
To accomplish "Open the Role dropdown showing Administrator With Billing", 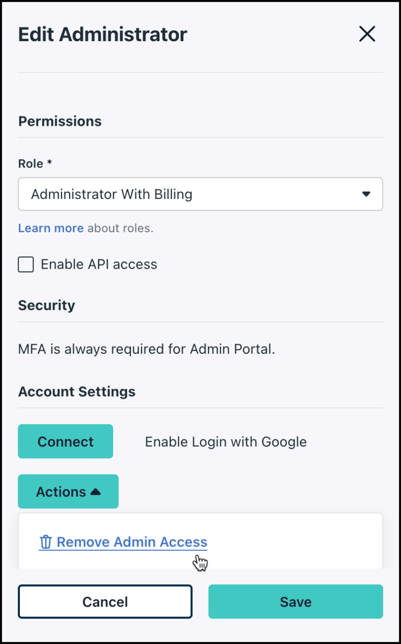I will (x=200, y=194).
